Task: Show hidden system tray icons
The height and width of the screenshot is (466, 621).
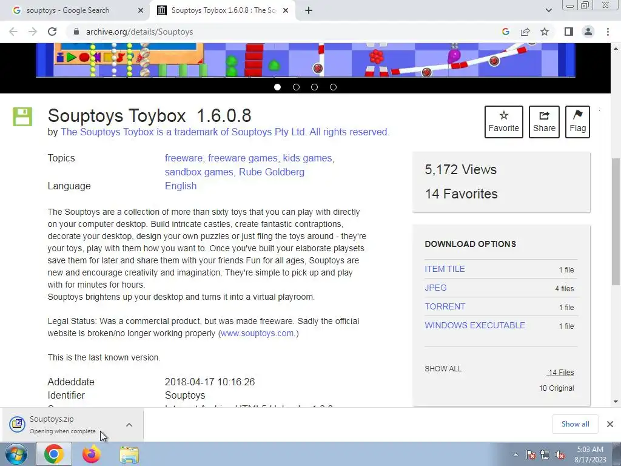Action: click(x=515, y=454)
